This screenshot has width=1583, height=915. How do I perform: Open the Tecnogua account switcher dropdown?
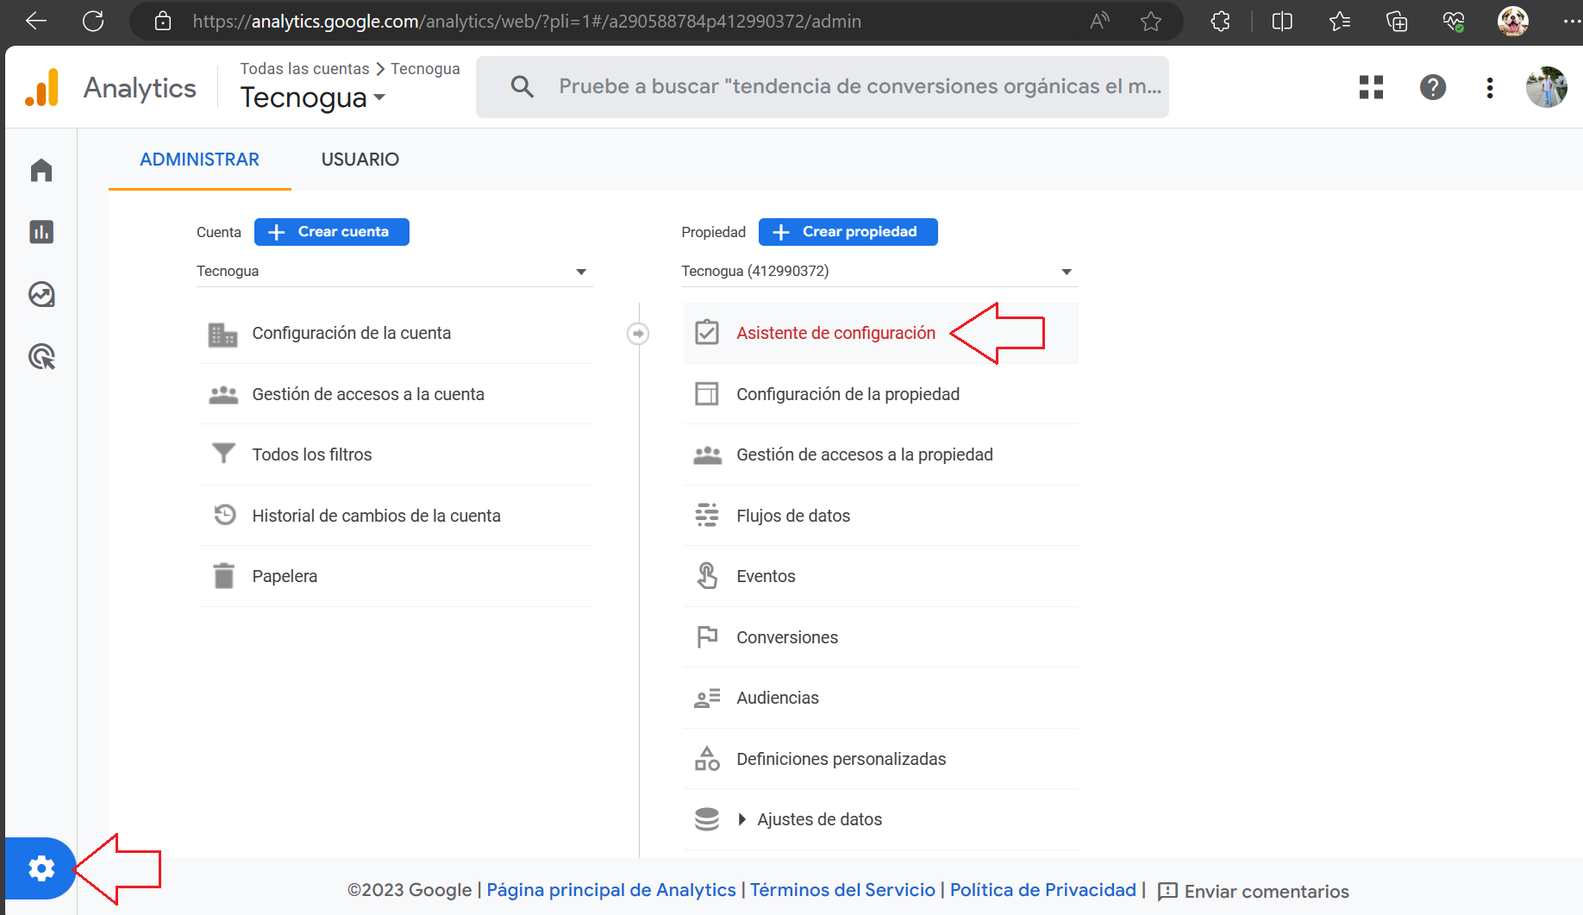tap(313, 97)
